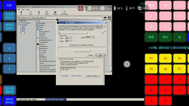The height and width of the screenshot is (106, 189).
Task: Tap the right arrow on-screen key
Action: click(x=9, y=59)
